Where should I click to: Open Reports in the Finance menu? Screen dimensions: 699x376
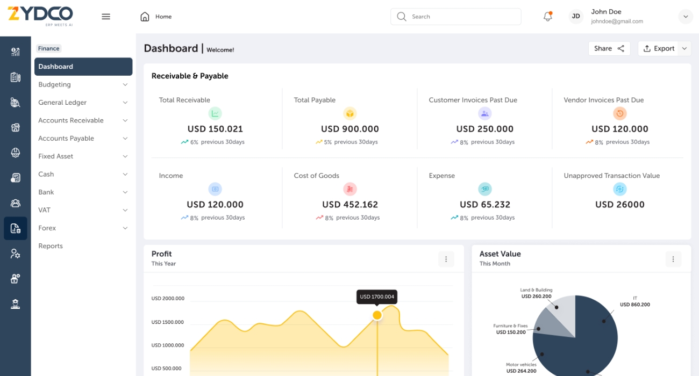coord(51,246)
